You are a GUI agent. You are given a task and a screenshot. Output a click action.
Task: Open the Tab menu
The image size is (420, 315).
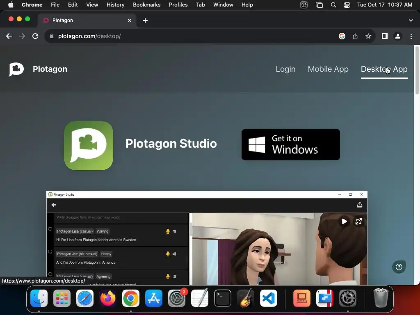[200, 5]
